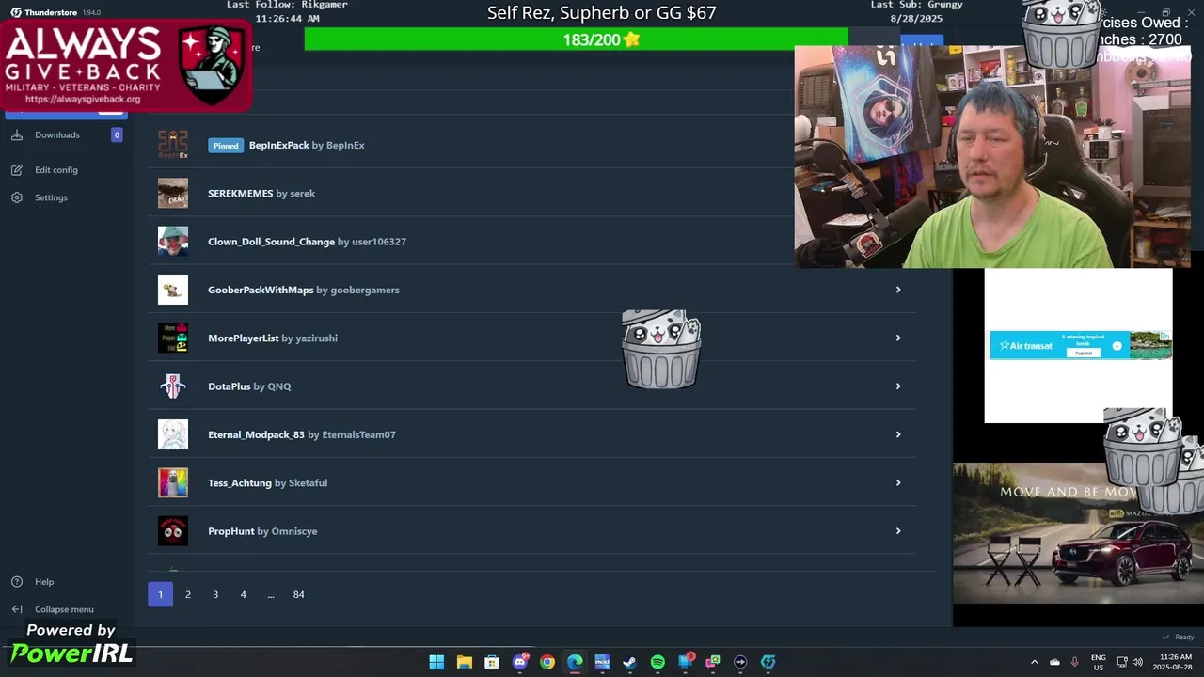The width and height of the screenshot is (1204, 677).
Task: Go to page 3 of mods
Action: [x=215, y=594]
